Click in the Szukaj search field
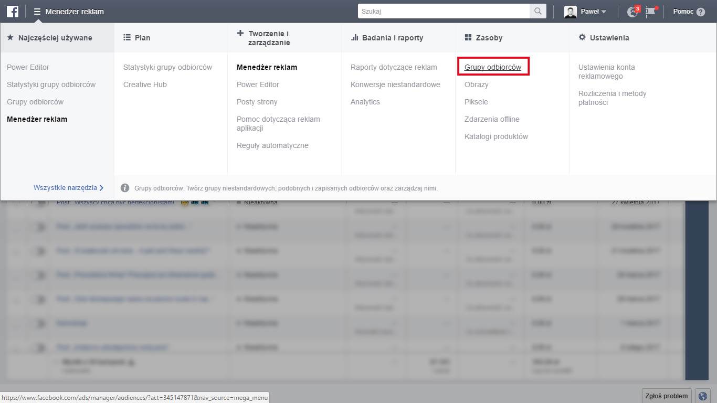Screen dimensions: 717x403 tap(444, 11)
